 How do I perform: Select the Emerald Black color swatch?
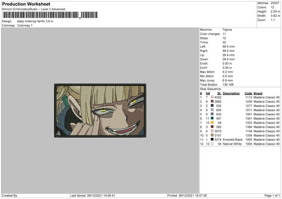tap(212, 139)
